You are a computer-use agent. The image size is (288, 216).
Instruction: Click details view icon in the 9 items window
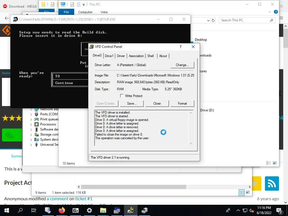click(242, 192)
